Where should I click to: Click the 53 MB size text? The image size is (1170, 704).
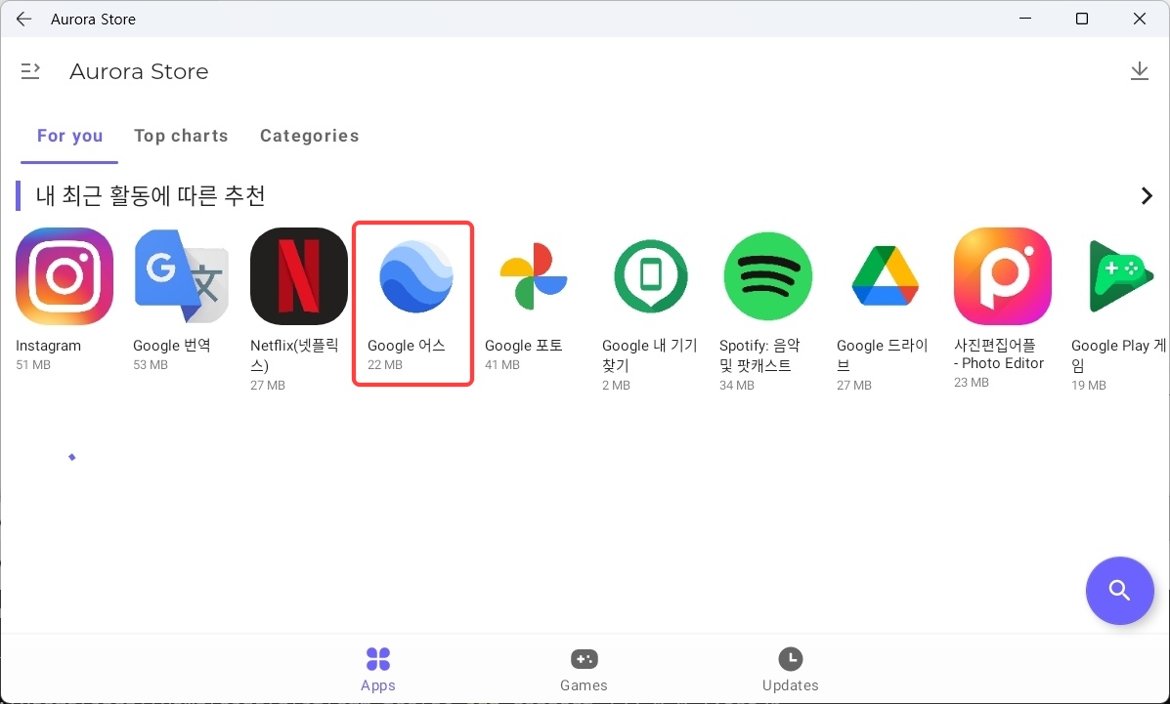(150, 365)
